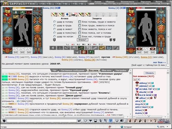The height and width of the screenshot is (129, 172).
Task: Click the shield icon left of Вперед button
Action: pos(54,40)
